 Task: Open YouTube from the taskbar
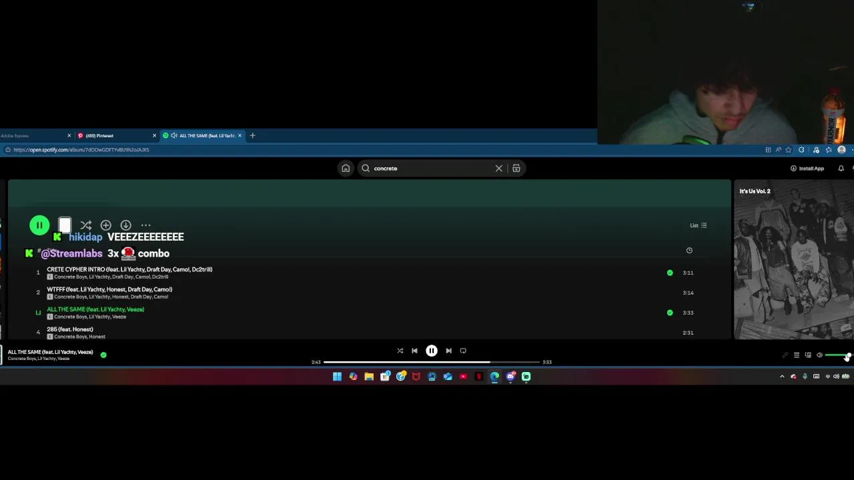463,377
